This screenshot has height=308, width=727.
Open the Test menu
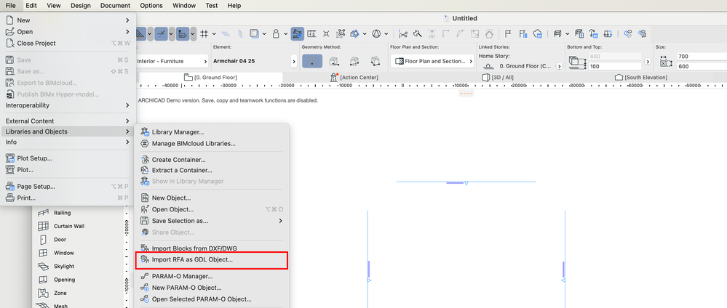(212, 6)
